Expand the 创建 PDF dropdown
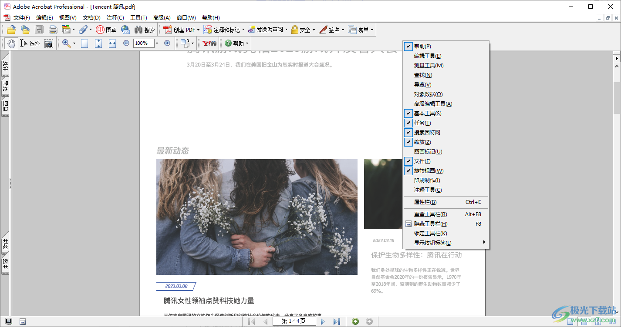The image size is (621, 327). coord(198,30)
